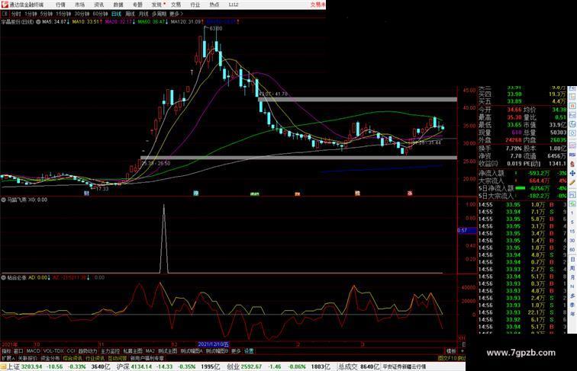
Task: Click the round icon beside the AD: 0.00 indicator
Action: tap(3, 278)
